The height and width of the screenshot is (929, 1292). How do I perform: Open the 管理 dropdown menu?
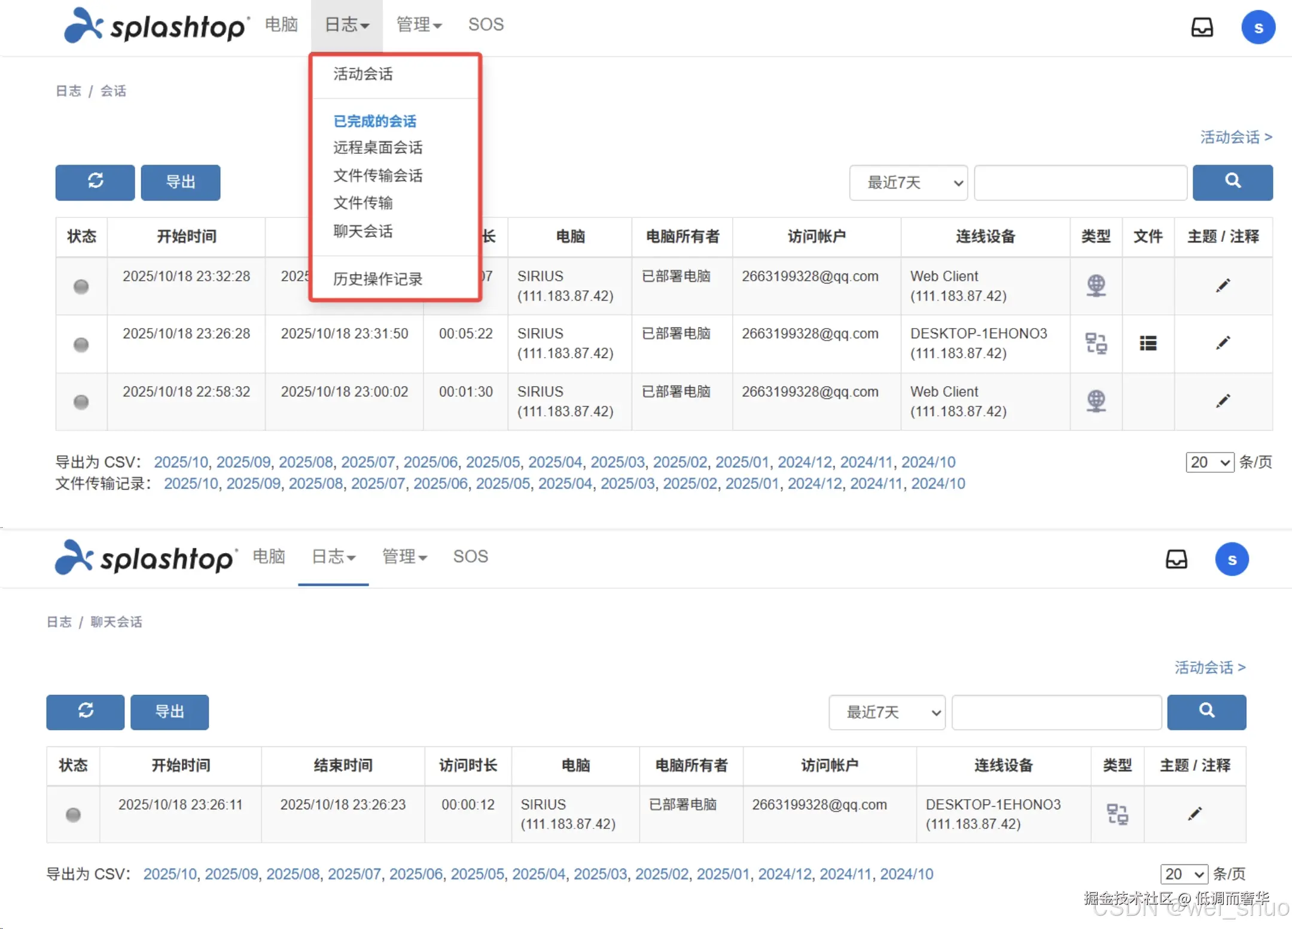click(x=419, y=25)
